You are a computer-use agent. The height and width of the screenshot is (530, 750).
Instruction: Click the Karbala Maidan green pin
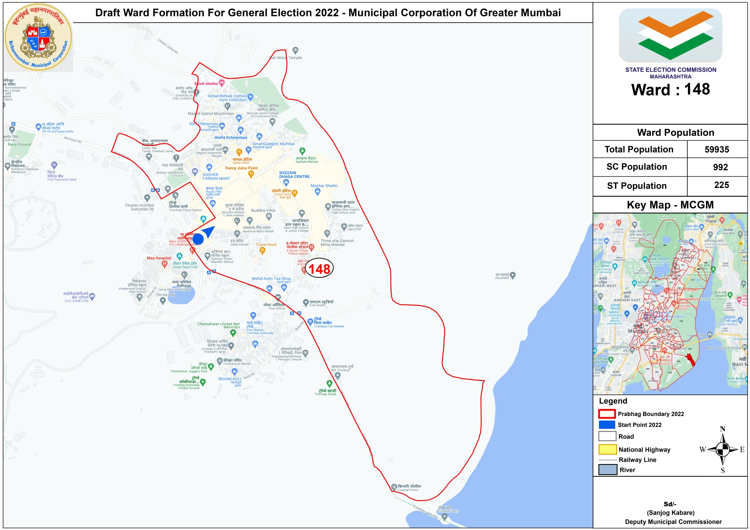pos(302,150)
